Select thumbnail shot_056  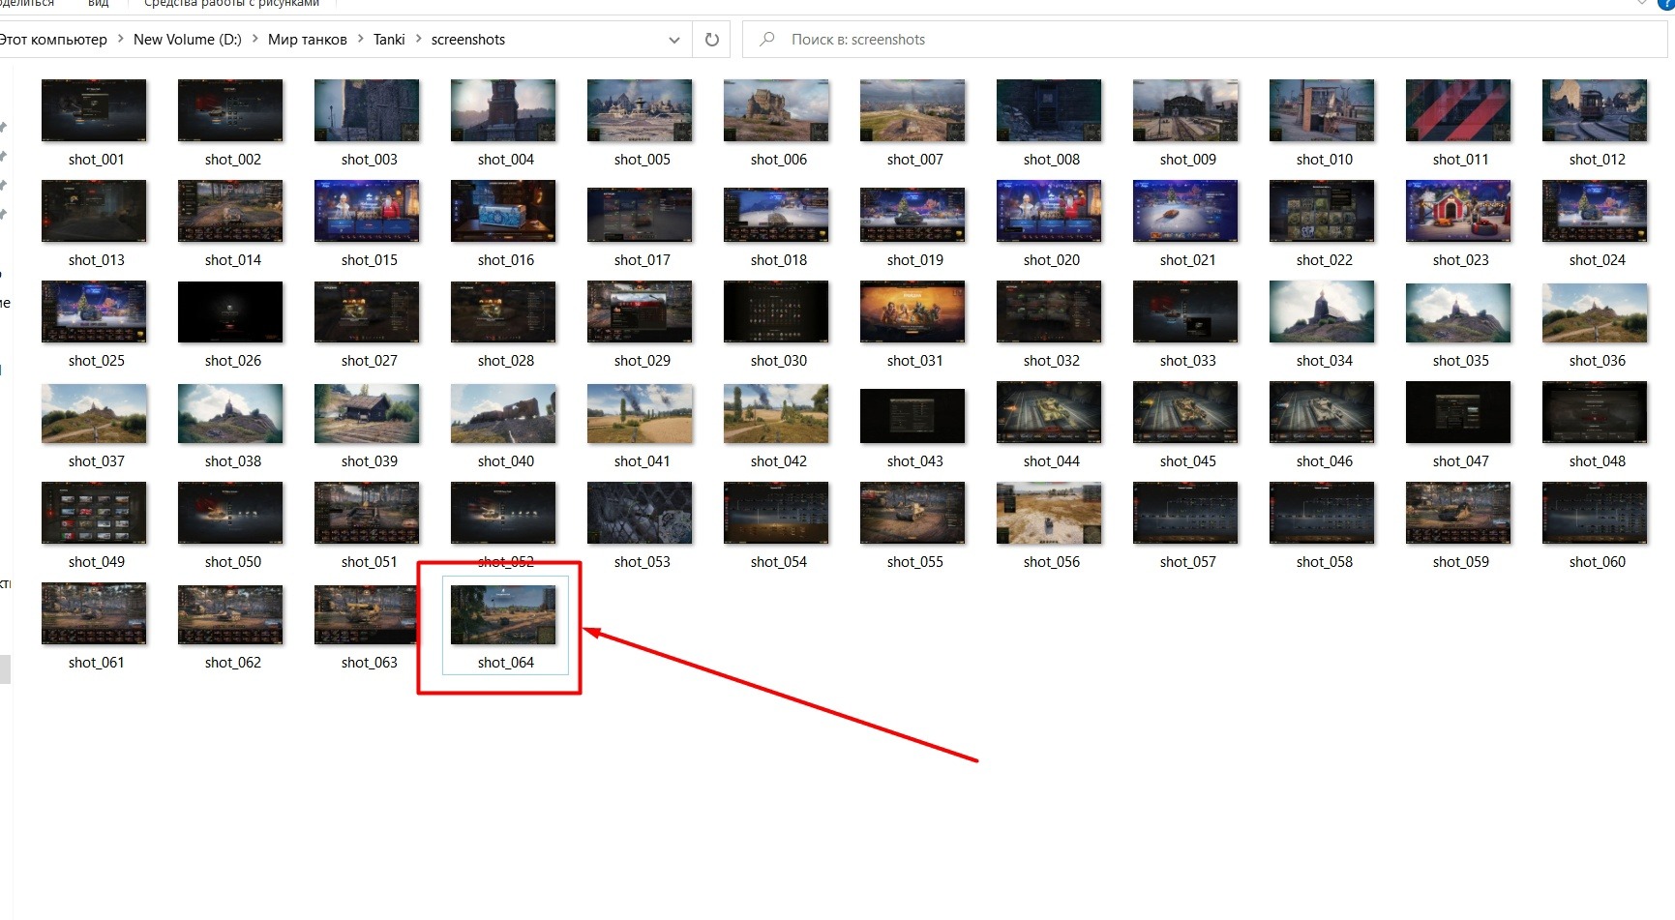click(1049, 513)
